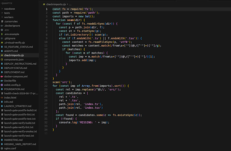
Task: Click the .env gear icon
Action: (2, 30)
